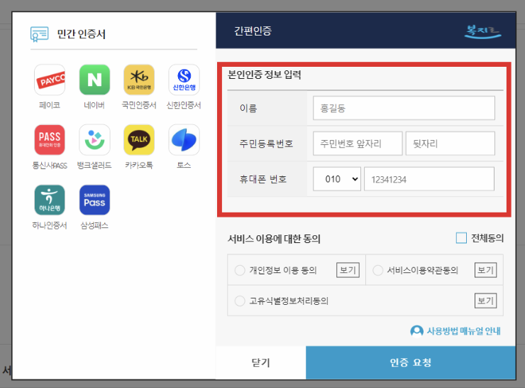525x388 pixels.
Task: Click the 복지로 logo
Action: point(482,31)
